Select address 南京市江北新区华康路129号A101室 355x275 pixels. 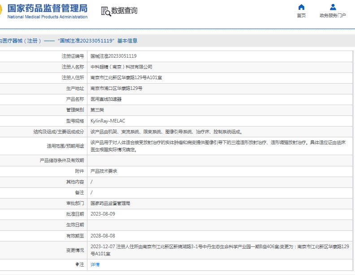[126, 78]
